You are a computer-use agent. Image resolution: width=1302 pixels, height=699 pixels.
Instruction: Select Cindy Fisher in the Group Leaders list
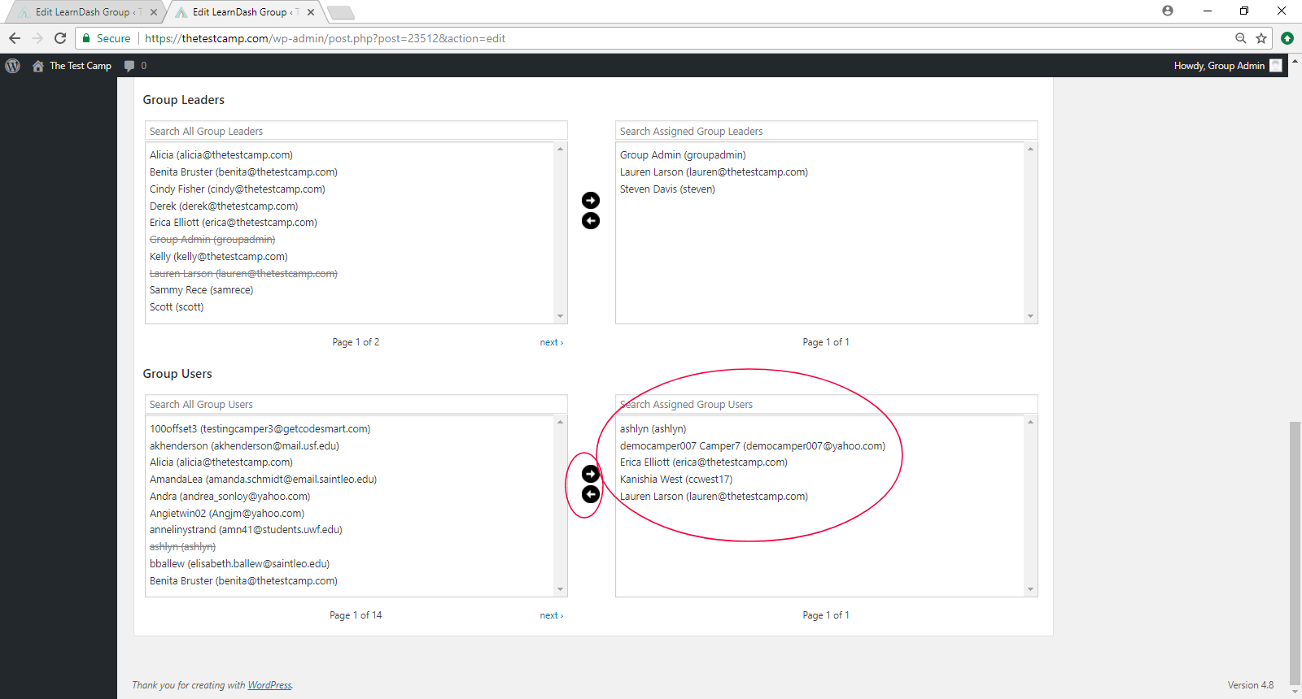[237, 189]
